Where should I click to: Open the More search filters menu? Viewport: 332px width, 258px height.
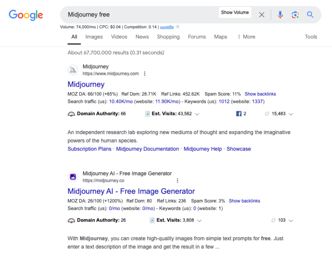click(246, 37)
